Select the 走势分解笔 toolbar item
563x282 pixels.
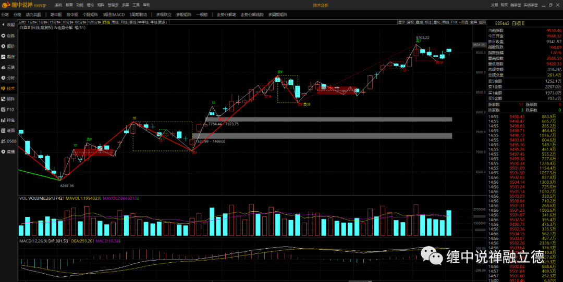227,15
